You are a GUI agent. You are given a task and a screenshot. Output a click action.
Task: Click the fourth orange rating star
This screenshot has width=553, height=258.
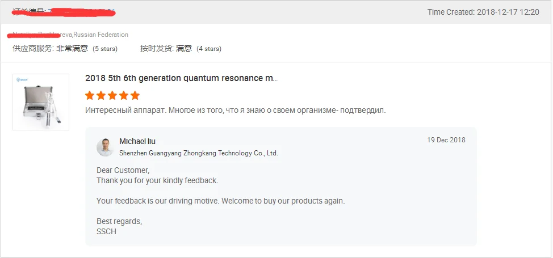(x=124, y=95)
